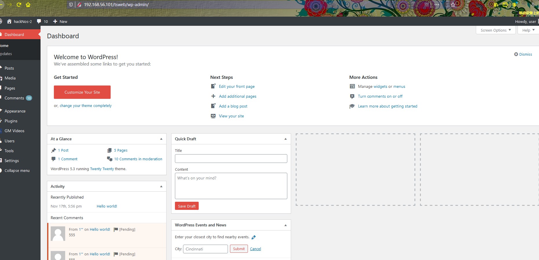The height and width of the screenshot is (260, 539).
Task: Click the City input field
Action: click(x=205, y=249)
